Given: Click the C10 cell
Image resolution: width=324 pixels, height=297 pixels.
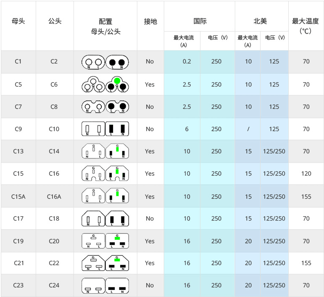Looking at the screenshot, I should click(x=54, y=129).
